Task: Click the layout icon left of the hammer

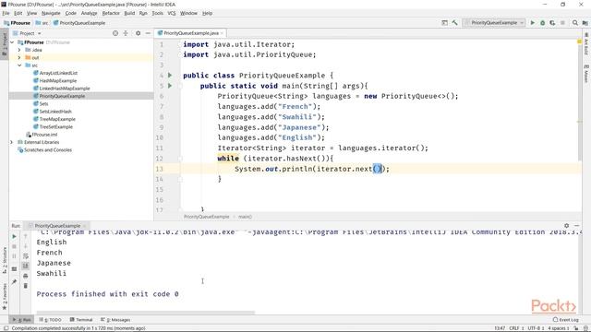Action: [x=445, y=23]
